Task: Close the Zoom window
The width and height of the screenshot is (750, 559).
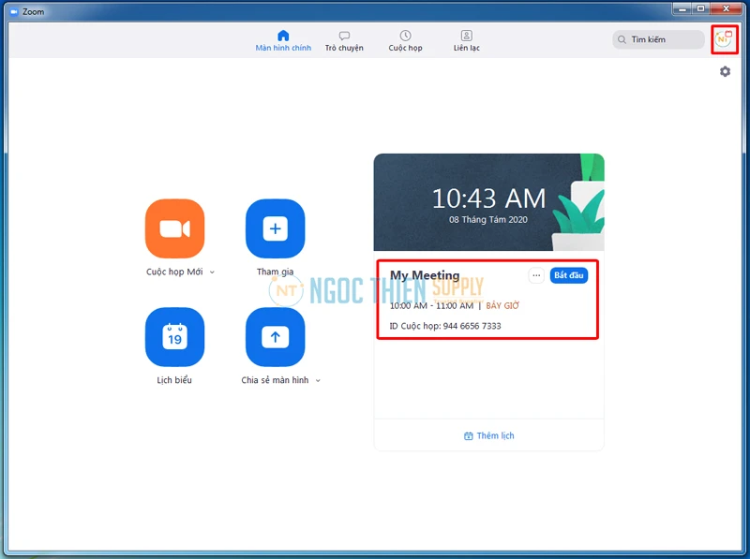Action: click(726, 9)
